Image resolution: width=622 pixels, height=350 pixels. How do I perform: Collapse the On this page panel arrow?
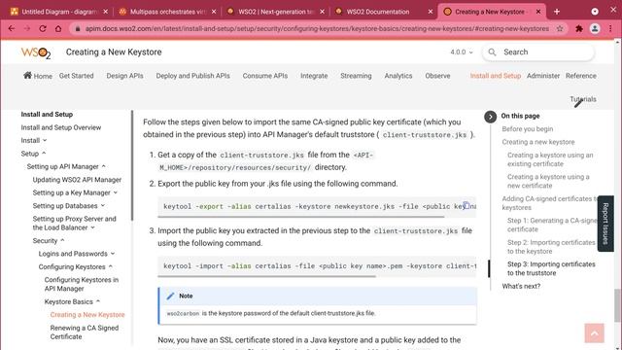click(490, 117)
